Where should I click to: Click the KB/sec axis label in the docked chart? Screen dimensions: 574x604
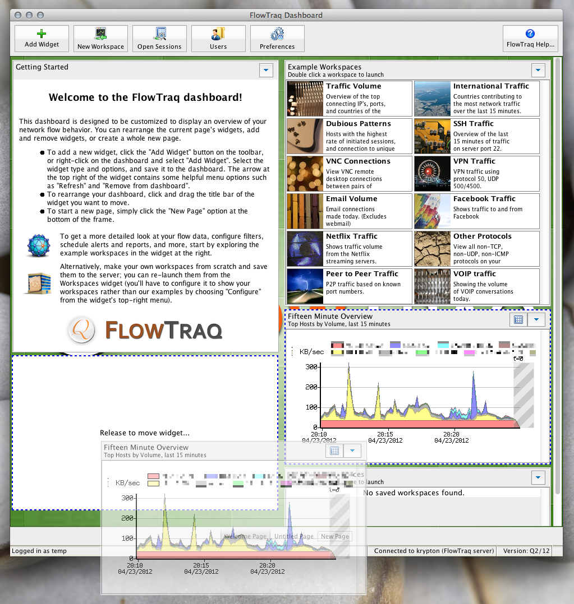point(312,352)
